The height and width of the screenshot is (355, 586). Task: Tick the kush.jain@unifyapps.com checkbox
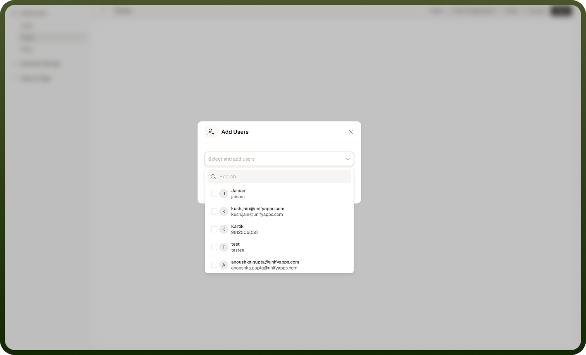[x=214, y=211]
